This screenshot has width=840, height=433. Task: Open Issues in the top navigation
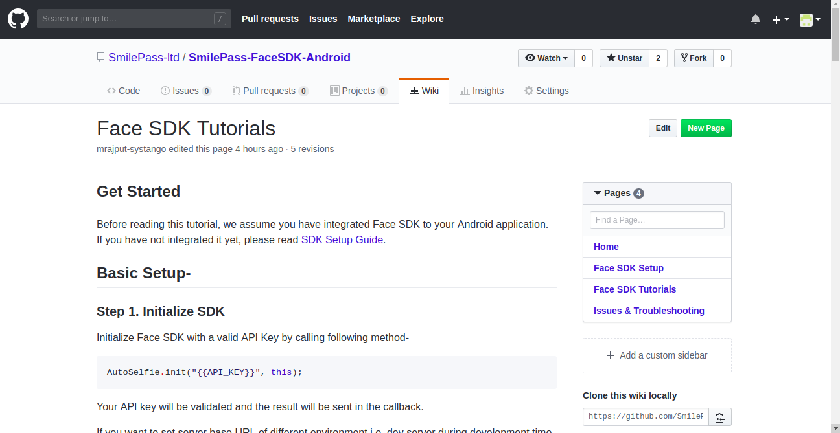pyautogui.click(x=323, y=19)
